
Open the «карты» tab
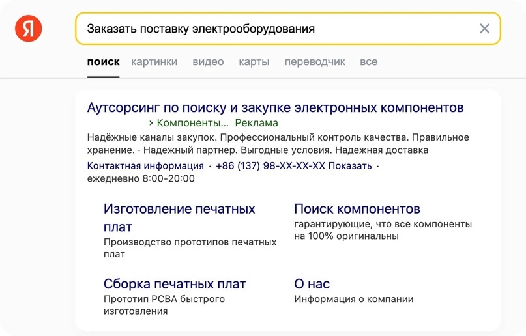[x=254, y=62]
